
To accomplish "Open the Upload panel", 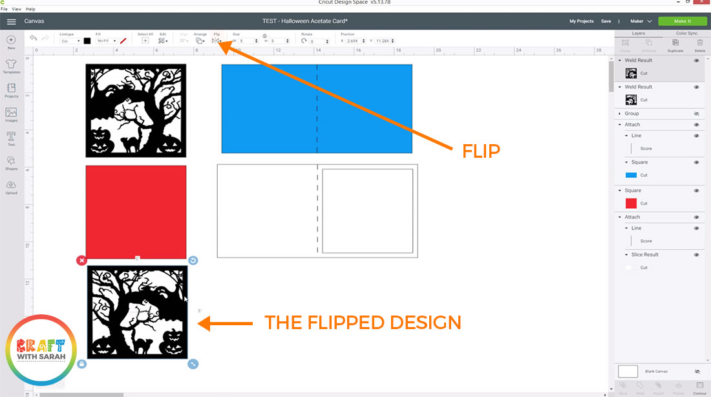I will (12, 188).
